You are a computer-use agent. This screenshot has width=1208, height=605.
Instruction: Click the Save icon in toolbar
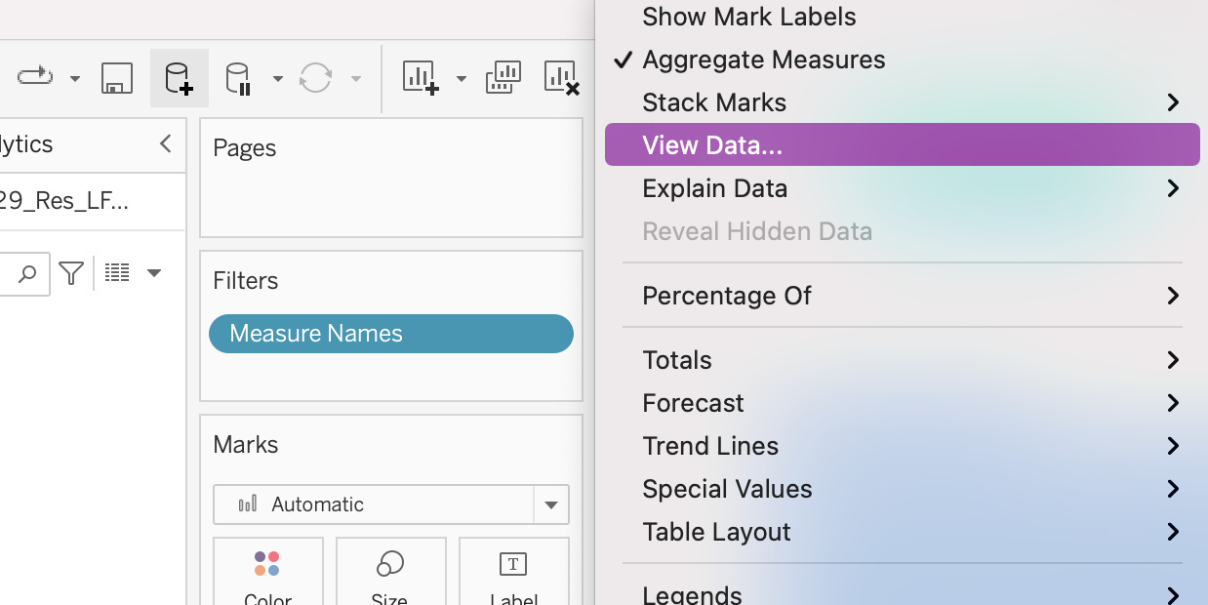click(117, 78)
